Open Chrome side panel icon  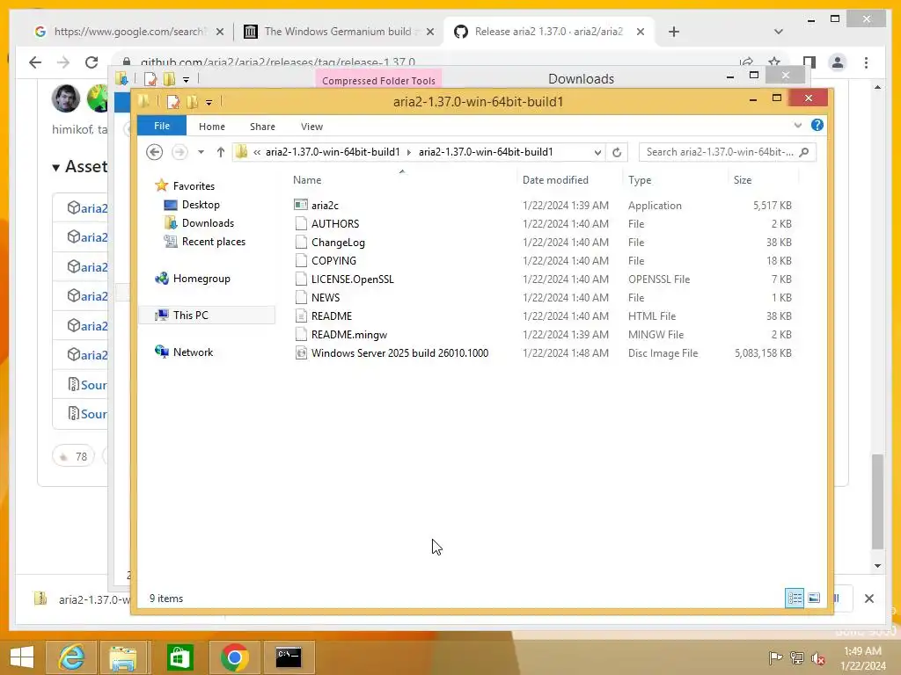(x=809, y=62)
